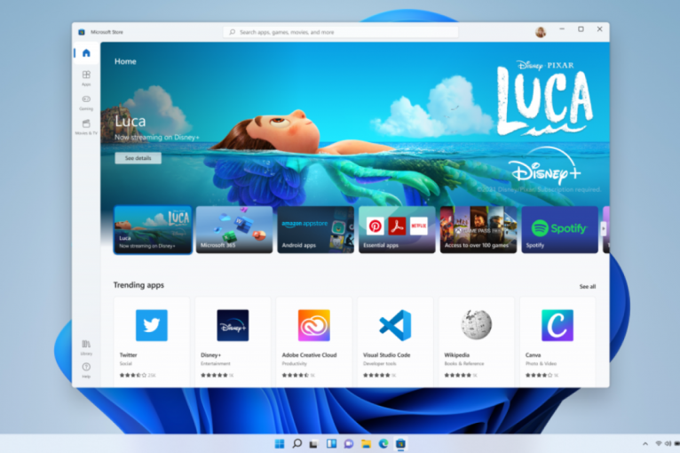The image size is (680, 453).
Task: Select the Luca carousel thumbnail
Action: tap(153, 229)
